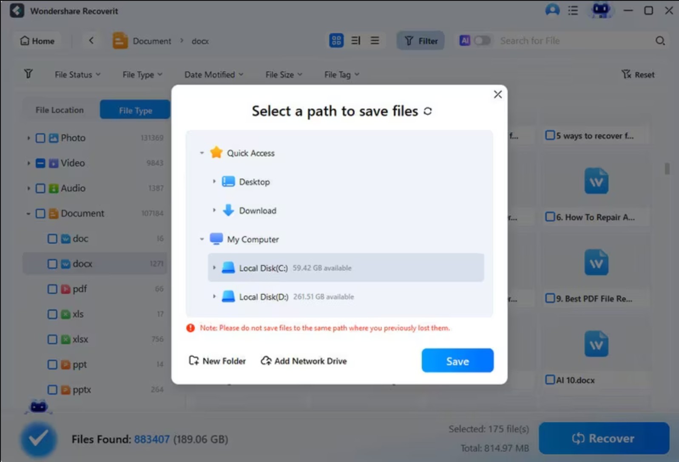Select checkbox for AI 10.docx file
The width and height of the screenshot is (679, 462).
(x=550, y=379)
